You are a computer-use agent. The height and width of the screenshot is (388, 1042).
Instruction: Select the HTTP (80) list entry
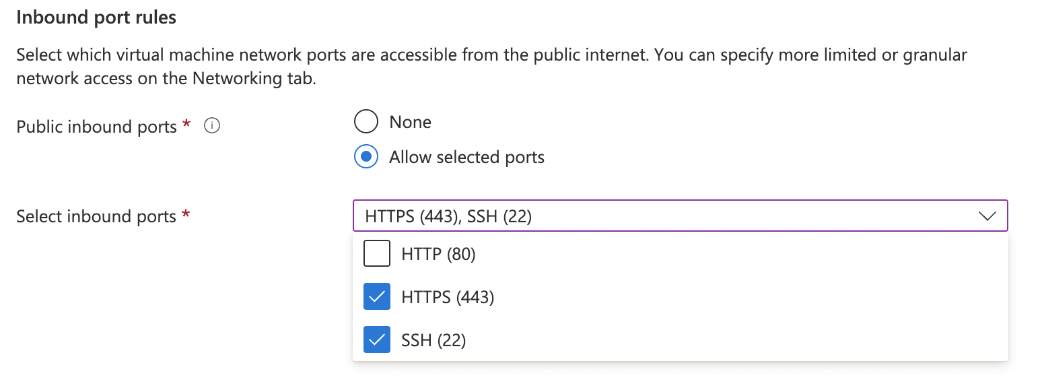tap(438, 253)
